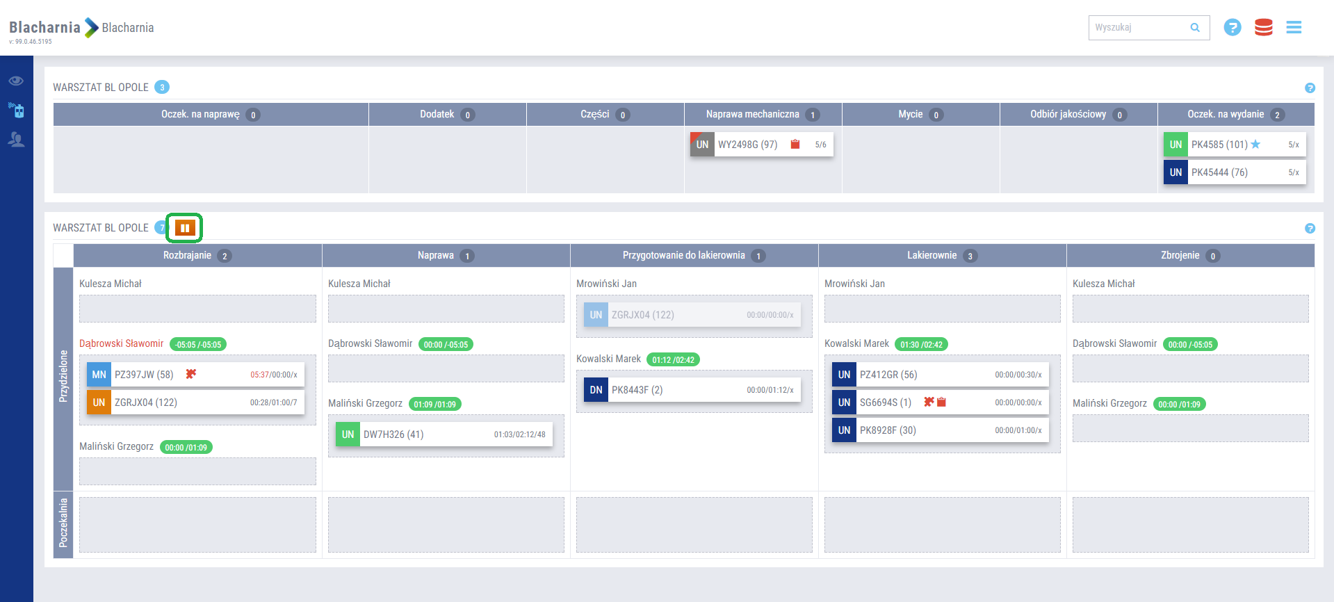Click orange UN tag on ZGRJX04 card
Viewport: 1334px width, 602px height.
[x=99, y=402]
